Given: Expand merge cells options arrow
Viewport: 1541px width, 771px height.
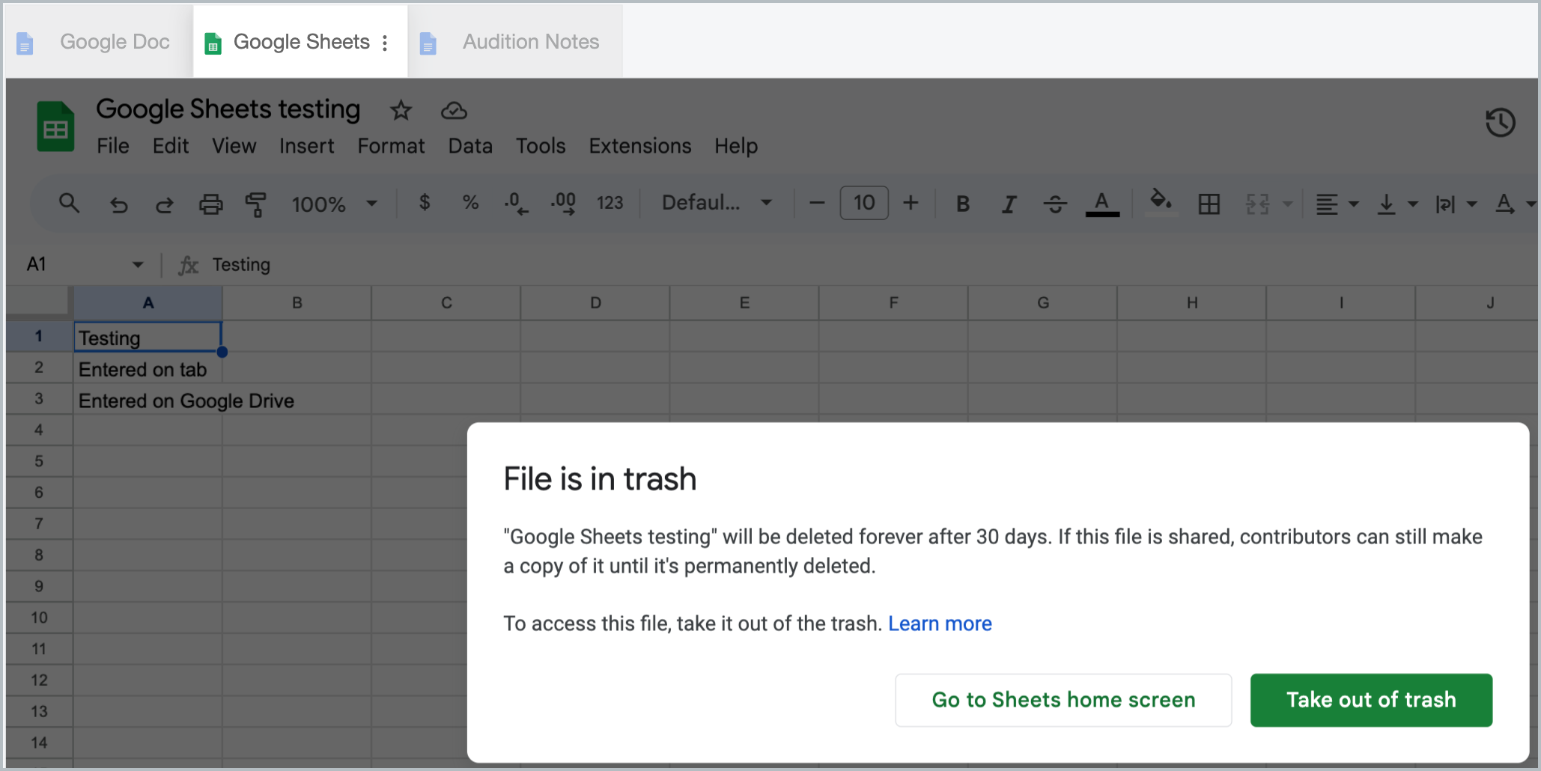Looking at the screenshot, I should [x=1287, y=204].
